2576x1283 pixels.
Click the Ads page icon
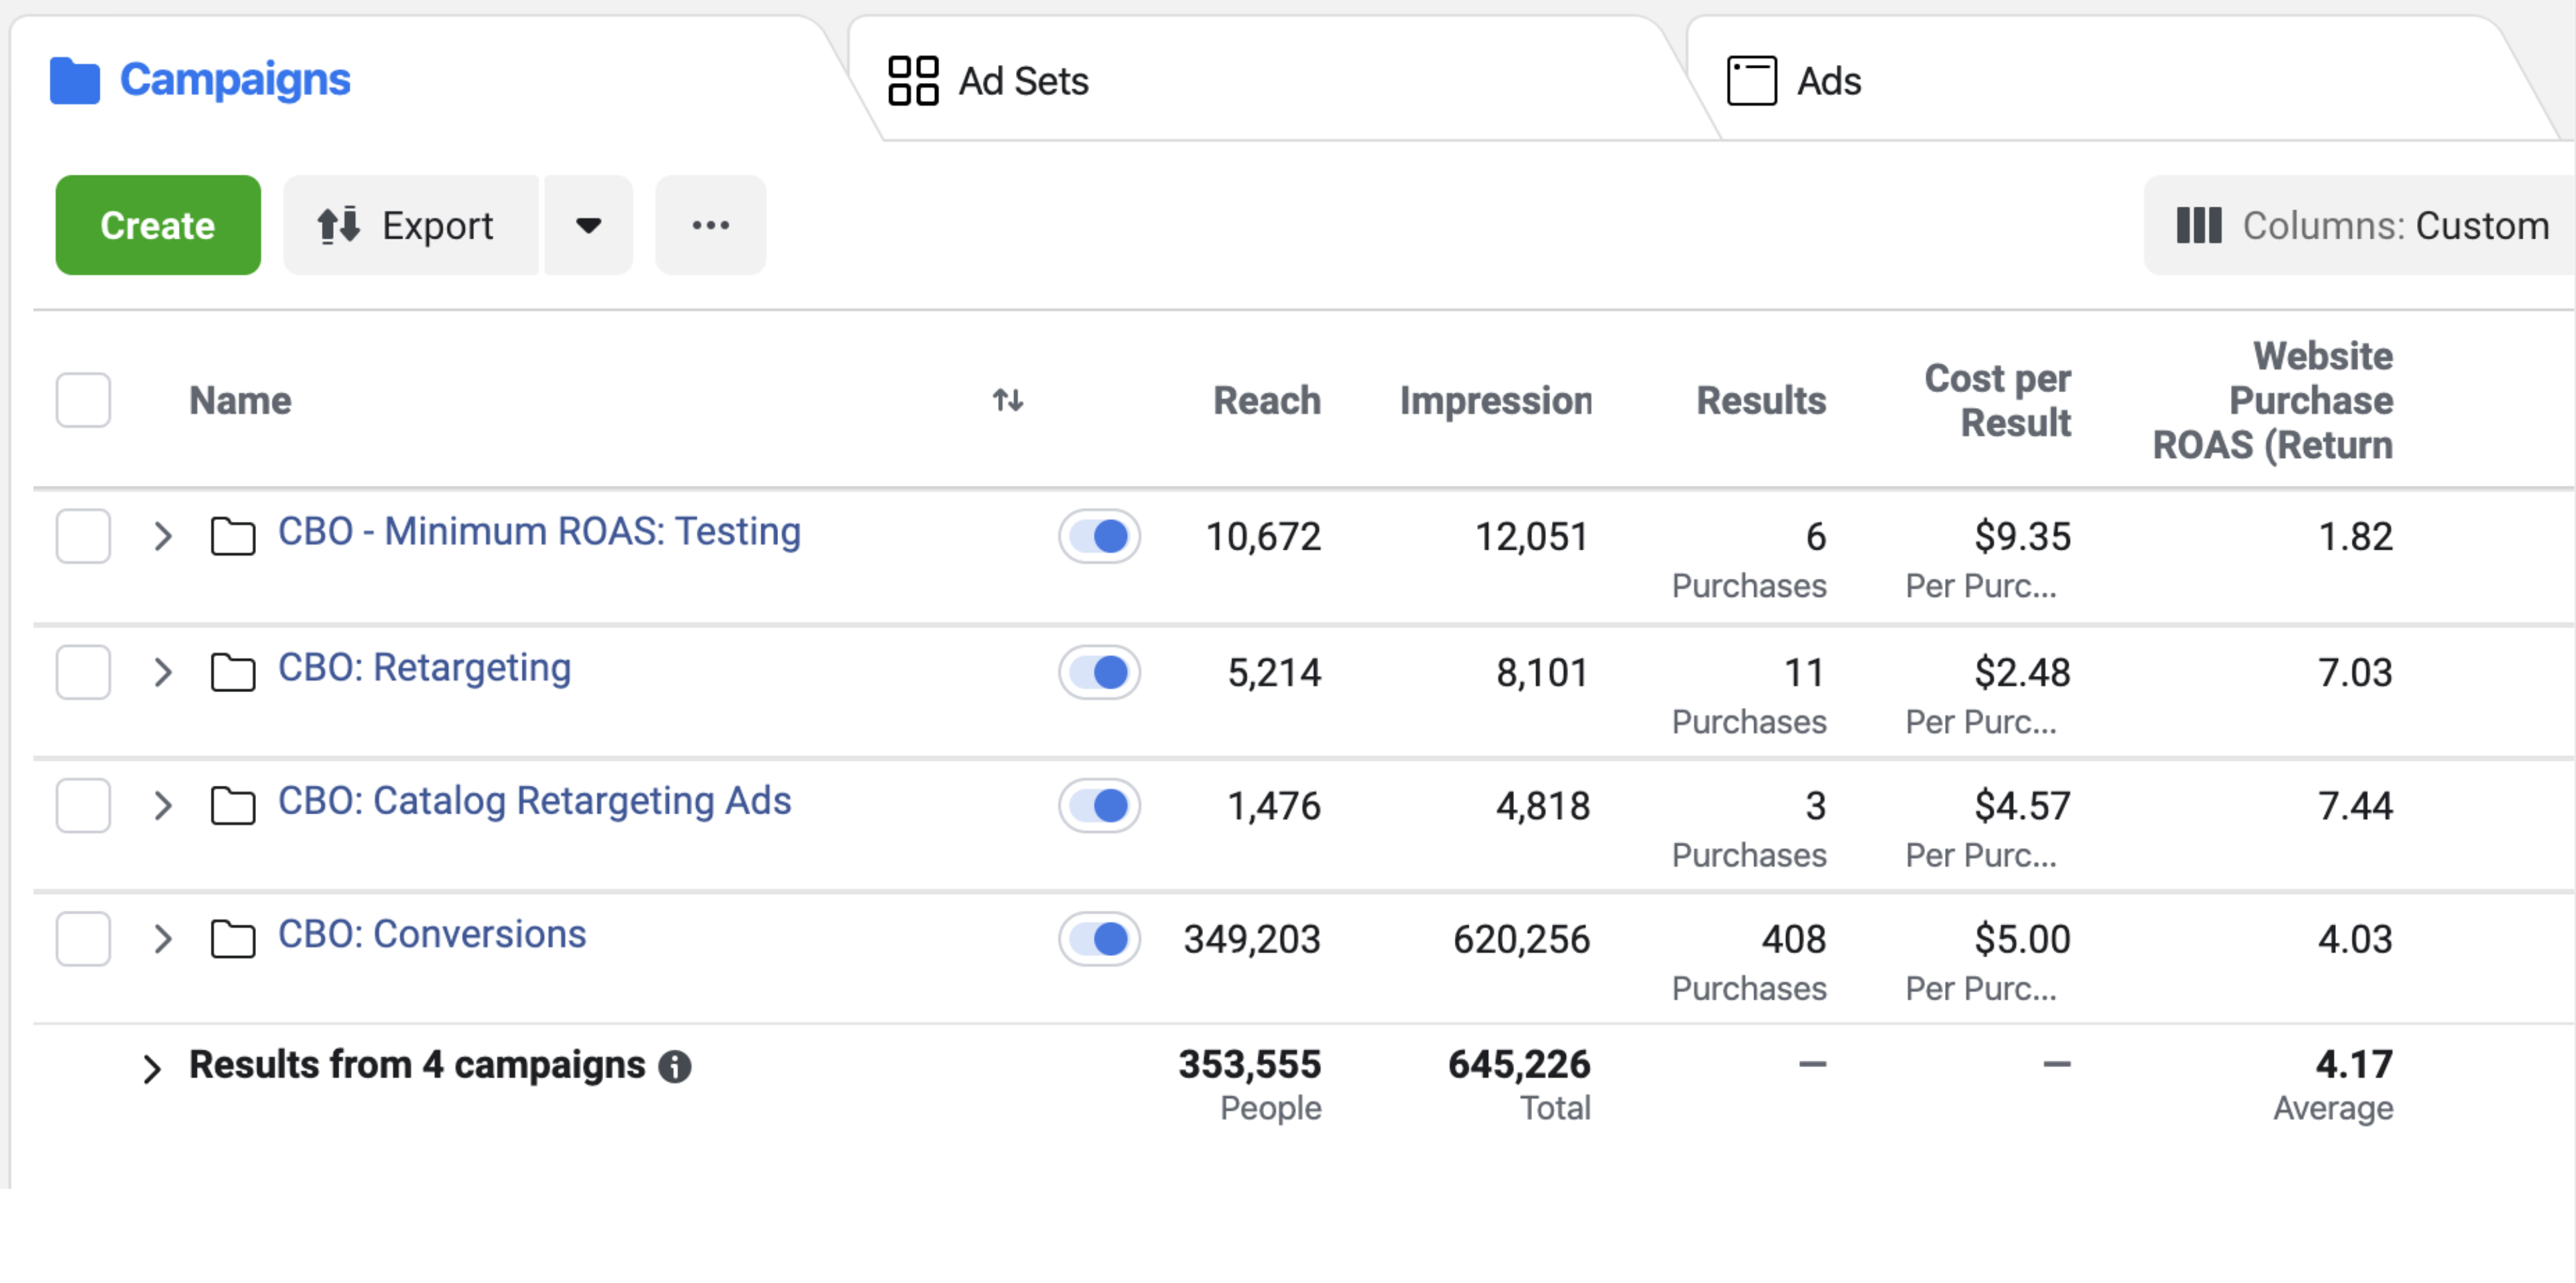click(x=1753, y=80)
